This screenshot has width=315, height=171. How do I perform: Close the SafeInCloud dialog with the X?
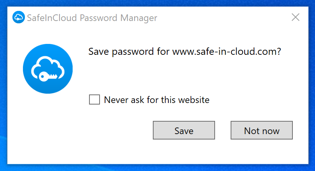[x=296, y=17]
